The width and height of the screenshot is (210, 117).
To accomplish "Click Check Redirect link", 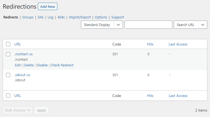I will pos(62,65).
